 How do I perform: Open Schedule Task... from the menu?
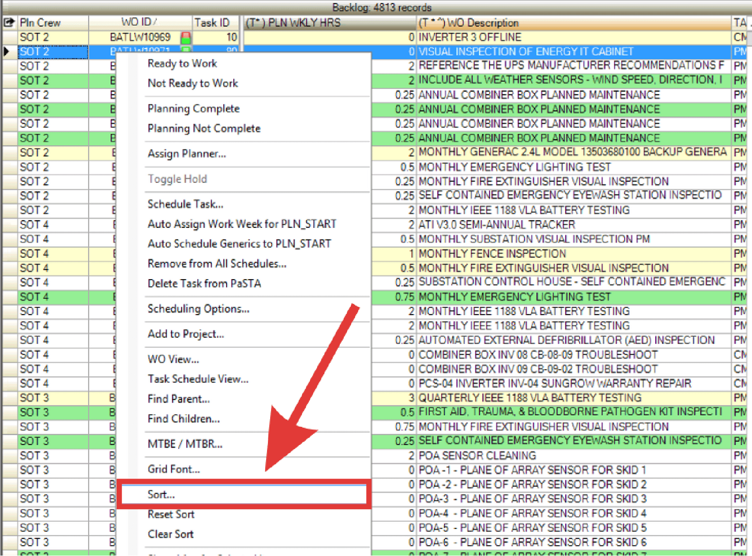click(186, 204)
